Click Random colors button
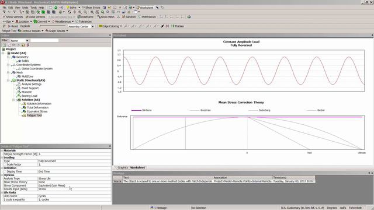 coord(129,17)
